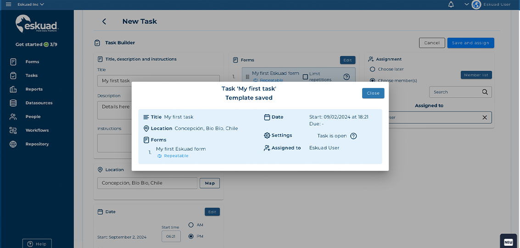This screenshot has height=248, width=520.
Task: Click the Save and assign button
Action: [x=470, y=43]
